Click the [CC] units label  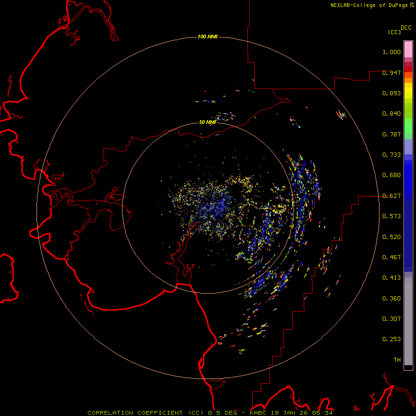click(x=394, y=32)
